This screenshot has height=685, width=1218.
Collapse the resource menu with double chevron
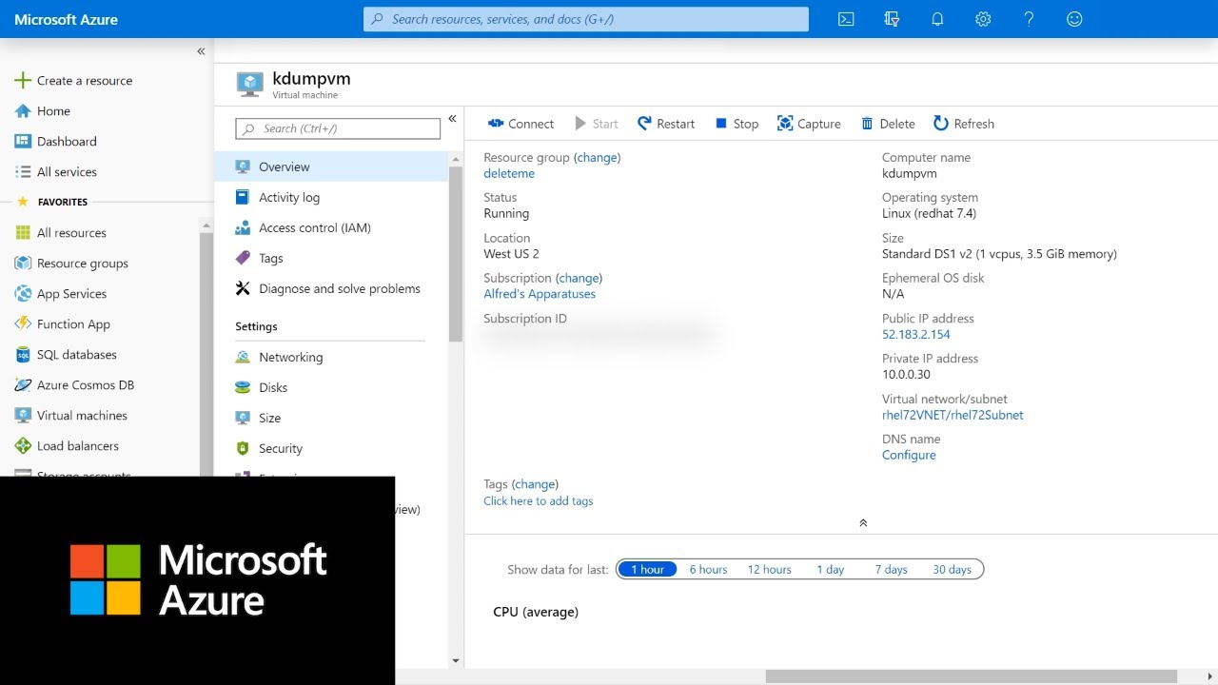(452, 119)
